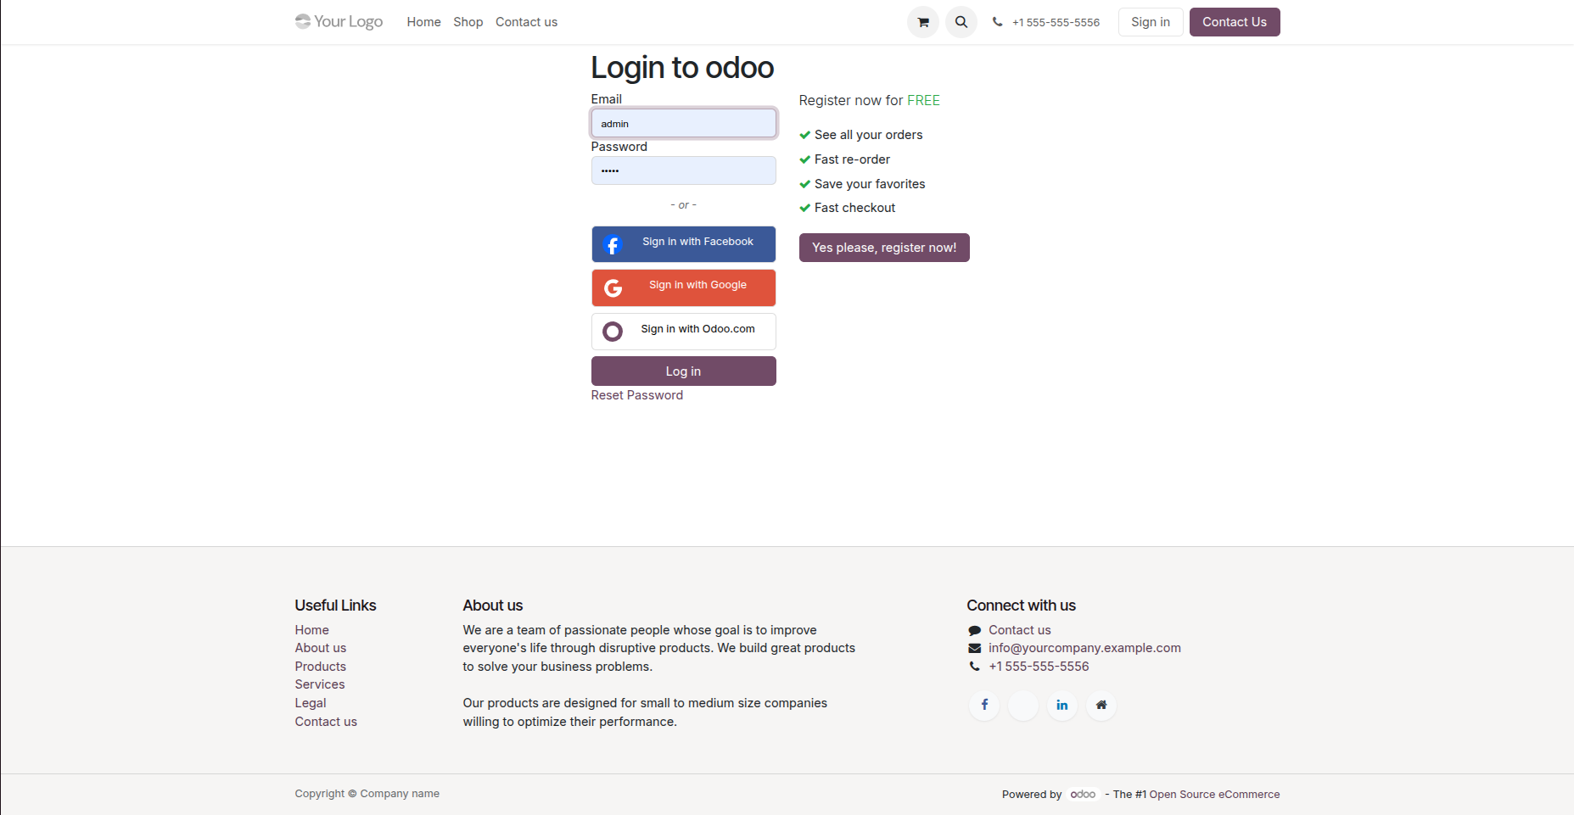The height and width of the screenshot is (815, 1574).
Task: Open LinkedIn social icon in footer
Action: tap(1062, 705)
